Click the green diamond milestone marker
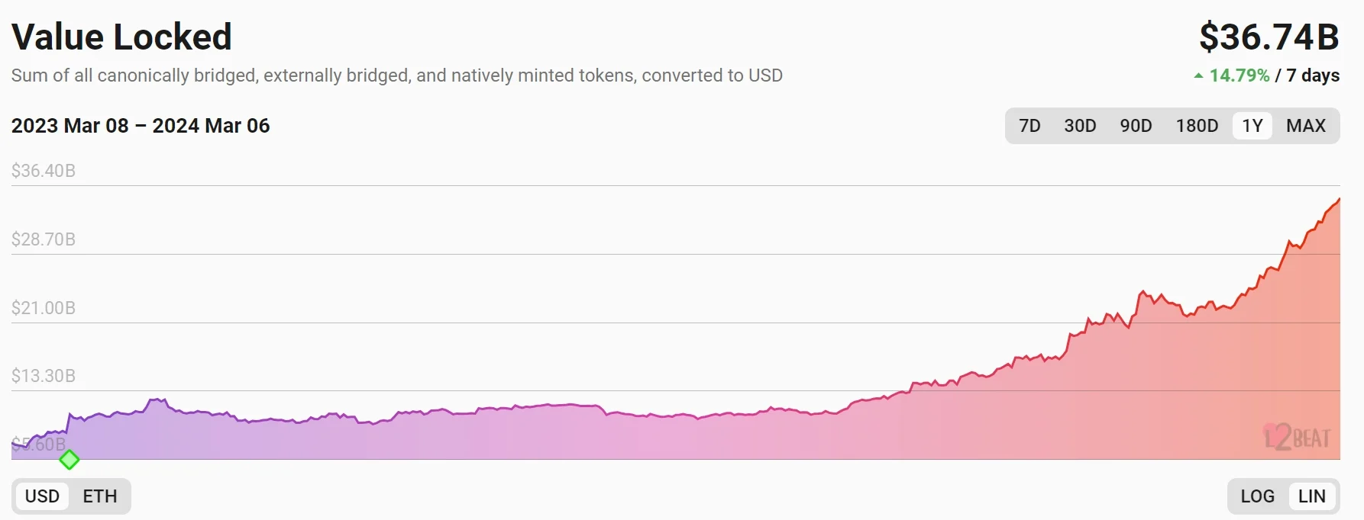Screen dimensions: 1364x520 point(69,460)
